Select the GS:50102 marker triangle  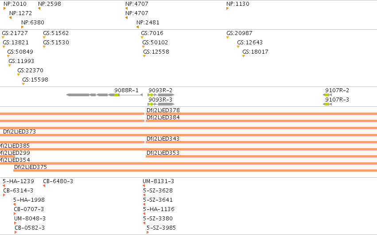(144, 47)
